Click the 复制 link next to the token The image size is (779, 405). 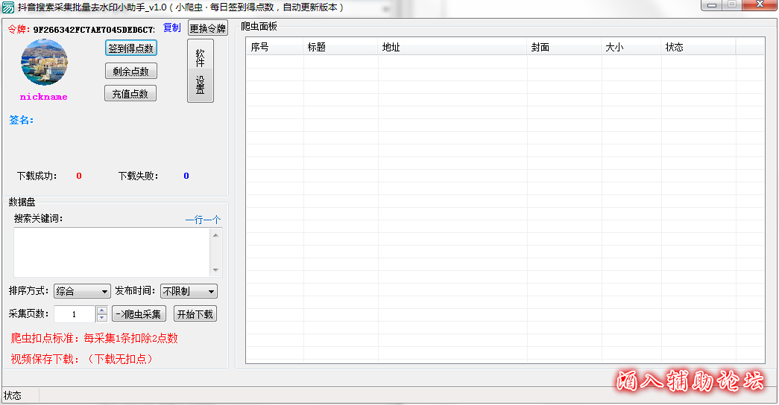[171, 28]
